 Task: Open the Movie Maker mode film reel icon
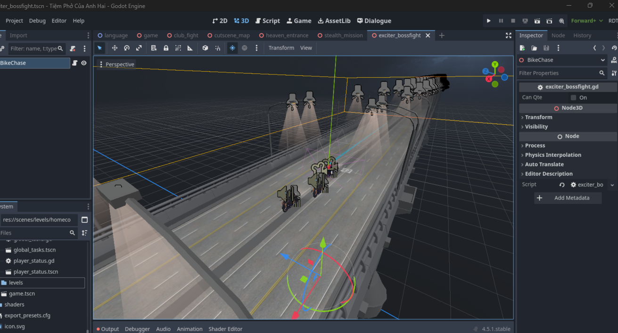(x=561, y=21)
